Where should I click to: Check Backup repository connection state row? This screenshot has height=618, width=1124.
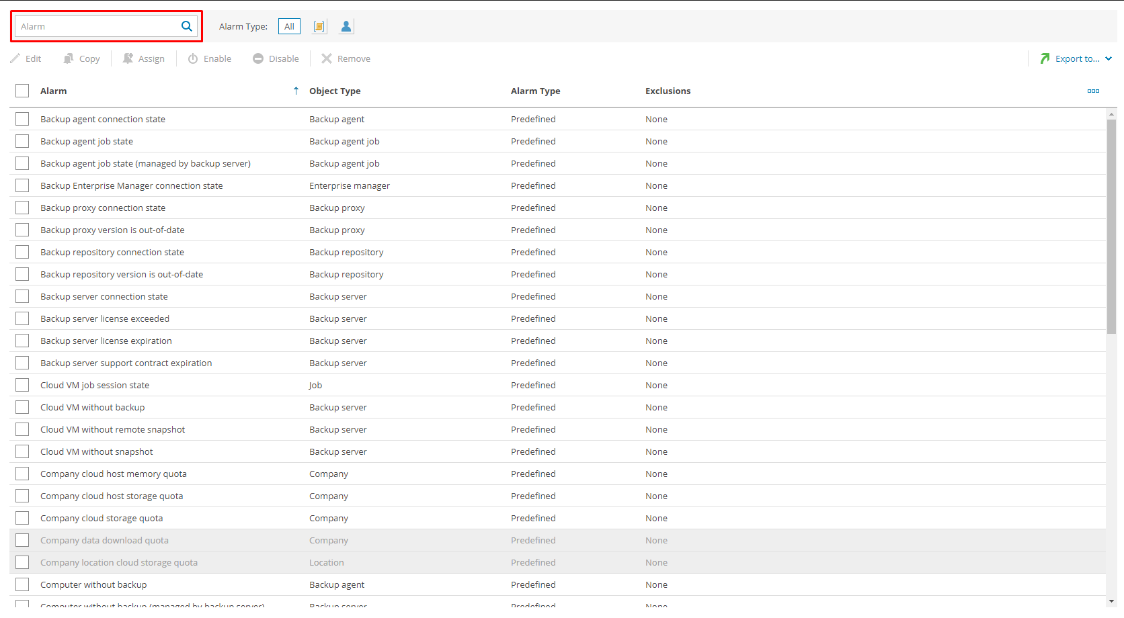tap(22, 252)
